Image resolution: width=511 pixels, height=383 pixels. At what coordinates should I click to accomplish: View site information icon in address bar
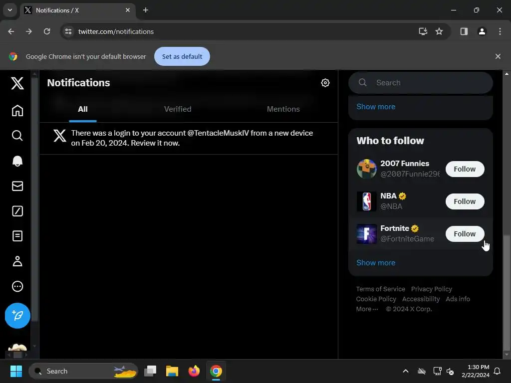point(68,31)
